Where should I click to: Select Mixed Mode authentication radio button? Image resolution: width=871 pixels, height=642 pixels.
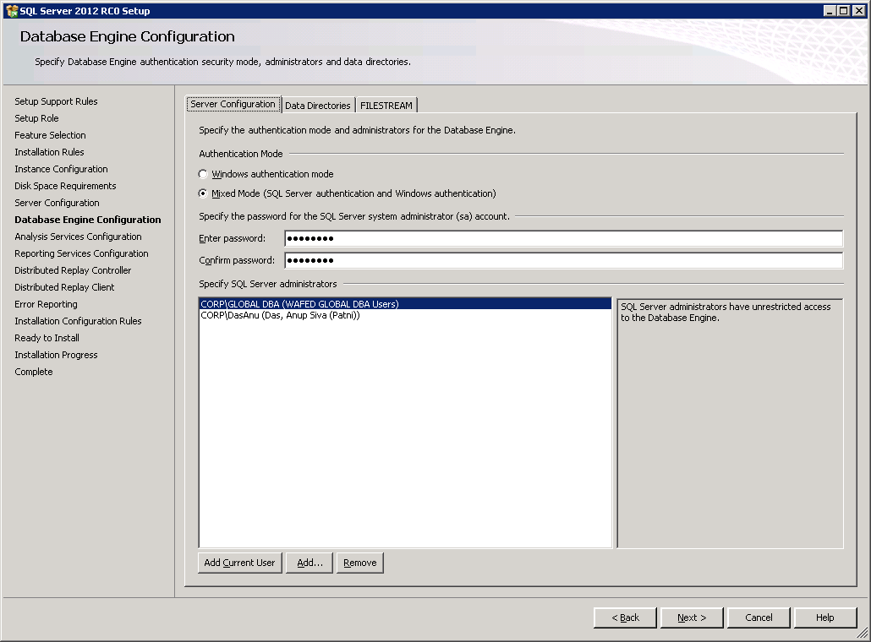(x=203, y=193)
